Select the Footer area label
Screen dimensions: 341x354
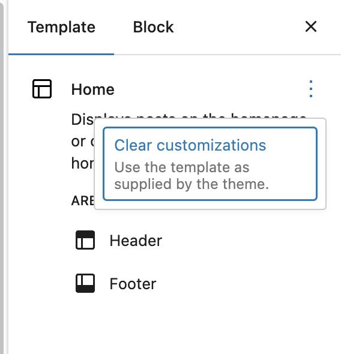[x=133, y=284]
